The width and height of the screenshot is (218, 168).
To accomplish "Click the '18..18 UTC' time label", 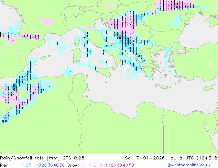I will click(181, 158).
